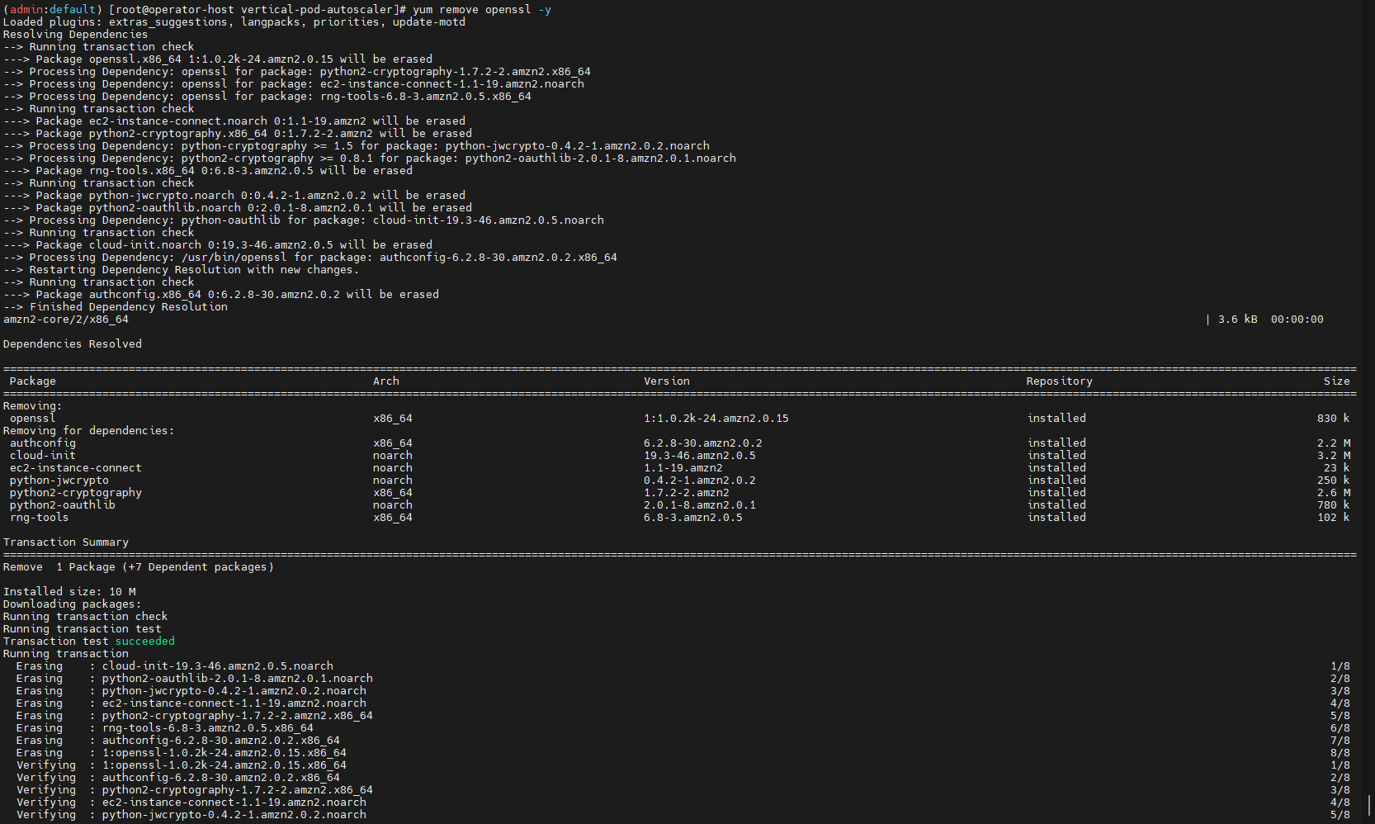Click the python2-cryptography-1.7.2-2 dependency line
Screen dimensions: 1375x824
(297, 72)
